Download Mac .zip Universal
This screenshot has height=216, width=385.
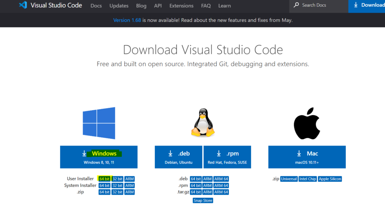pyautogui.click(x=289, y=179)
